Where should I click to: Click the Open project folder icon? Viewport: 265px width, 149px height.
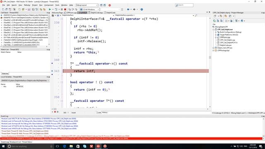[x=23, y=10]
